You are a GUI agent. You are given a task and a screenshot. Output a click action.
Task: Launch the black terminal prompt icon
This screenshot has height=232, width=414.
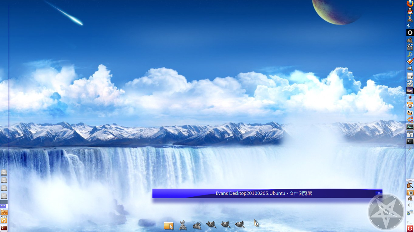pos(410,141)
